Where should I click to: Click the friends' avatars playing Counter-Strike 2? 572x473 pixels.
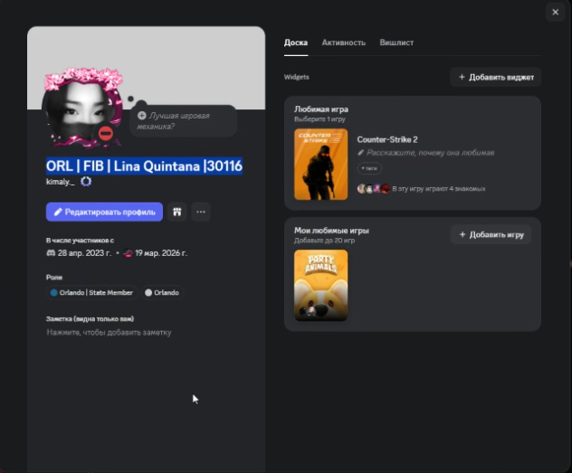tap(374, 188)
